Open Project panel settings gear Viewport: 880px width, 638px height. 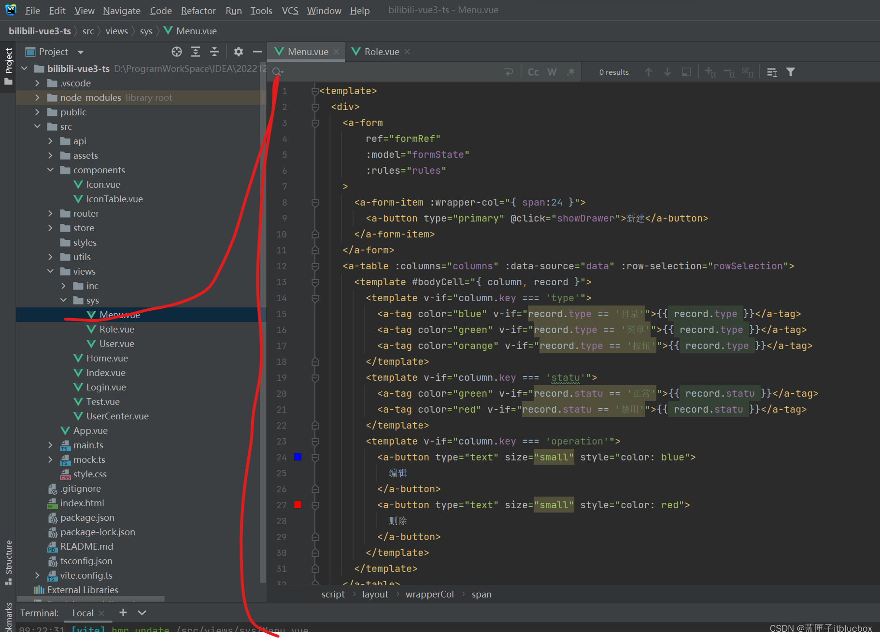[x=238, y=52]
